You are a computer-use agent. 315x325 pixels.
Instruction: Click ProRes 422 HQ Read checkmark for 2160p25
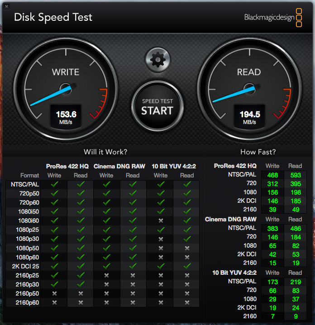point(81,275)
